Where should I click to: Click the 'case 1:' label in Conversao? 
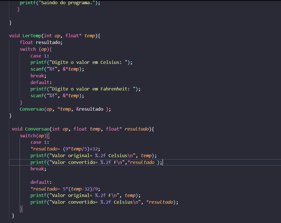pyautogui.click(x=40, y=142)
